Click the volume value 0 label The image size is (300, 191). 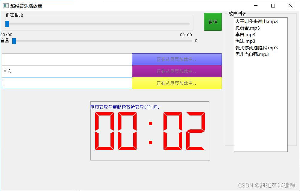196,41
